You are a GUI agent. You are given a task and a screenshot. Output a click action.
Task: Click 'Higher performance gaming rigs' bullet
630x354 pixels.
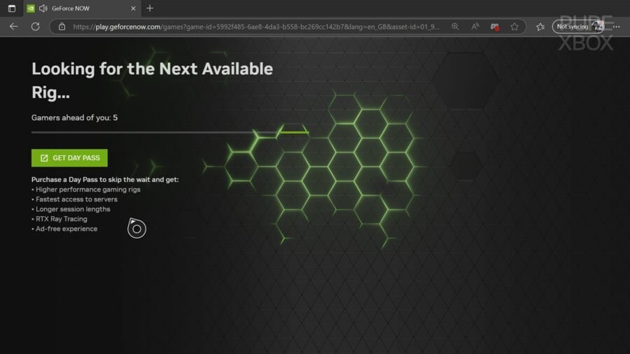[86, 190]
